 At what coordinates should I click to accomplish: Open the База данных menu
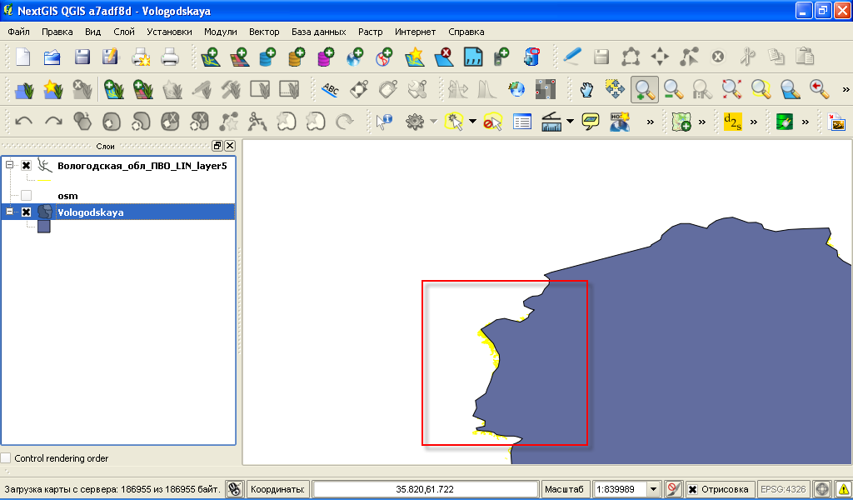[319, 32]
